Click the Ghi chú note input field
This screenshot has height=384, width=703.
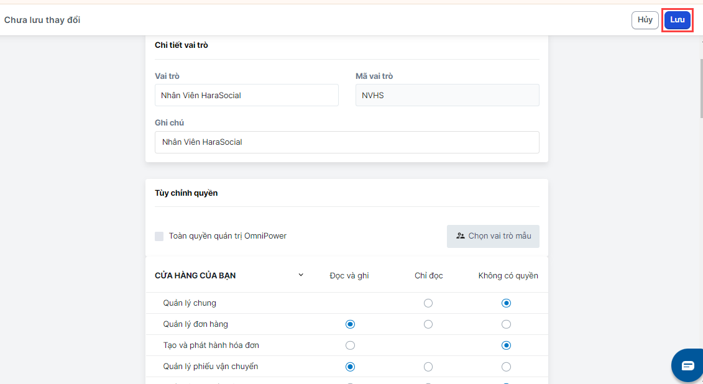pyautogui.click(x=347, y=142)
